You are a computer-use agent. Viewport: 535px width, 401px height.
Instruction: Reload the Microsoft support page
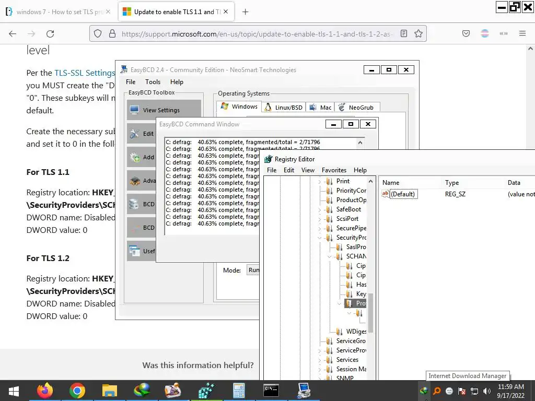pos(50,33)
